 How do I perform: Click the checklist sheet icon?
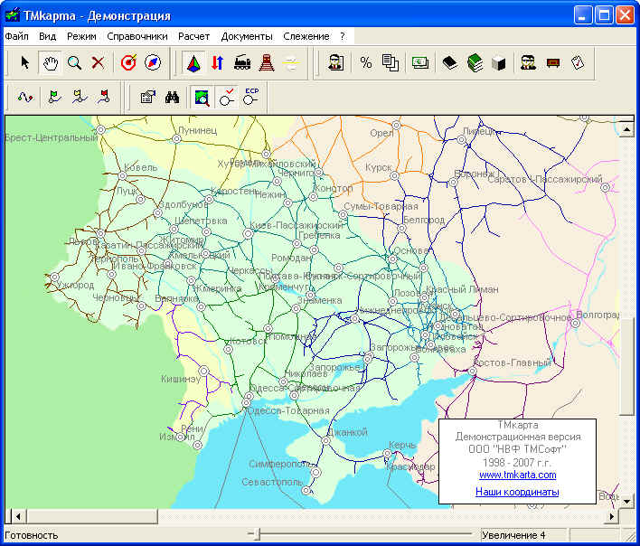click(578, 63)
